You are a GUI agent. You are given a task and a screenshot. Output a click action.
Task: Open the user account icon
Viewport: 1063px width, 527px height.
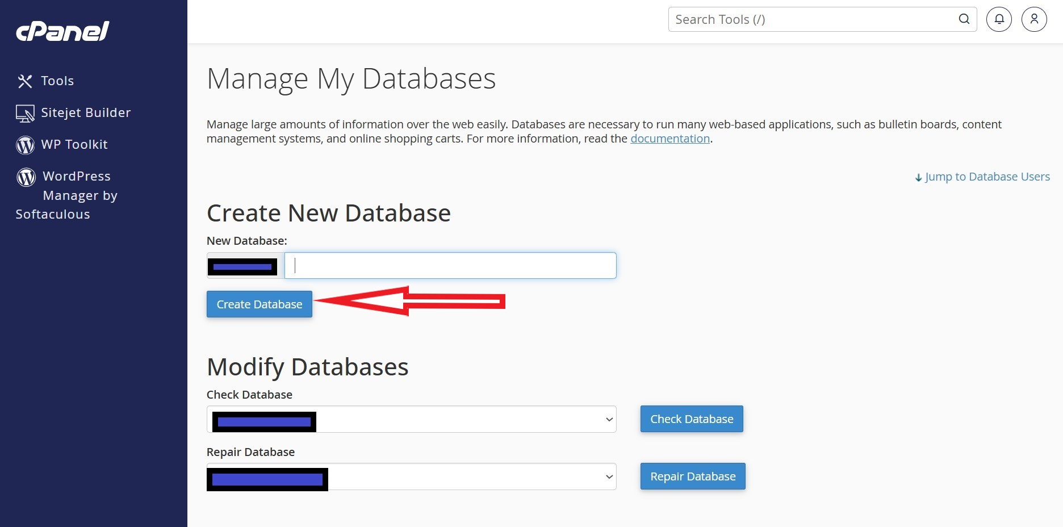[x=1034, y=19]
